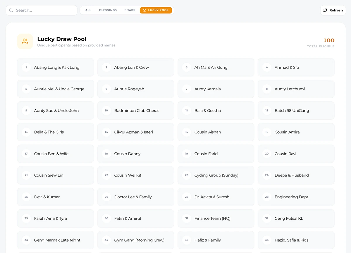Click number badge 36 beside Haziq, Safia
Viewport: 351px width, 253px height.
pos(267,240)
